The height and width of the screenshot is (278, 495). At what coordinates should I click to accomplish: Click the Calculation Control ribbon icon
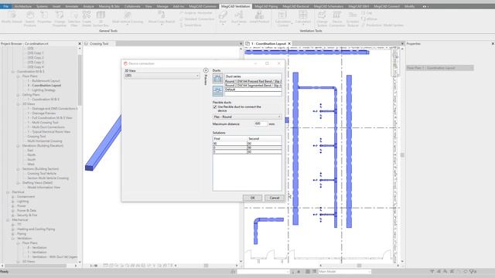283,19
